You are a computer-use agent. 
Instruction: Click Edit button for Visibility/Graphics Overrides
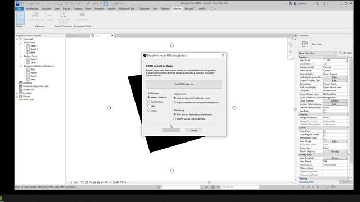click(x=335, y=77)
